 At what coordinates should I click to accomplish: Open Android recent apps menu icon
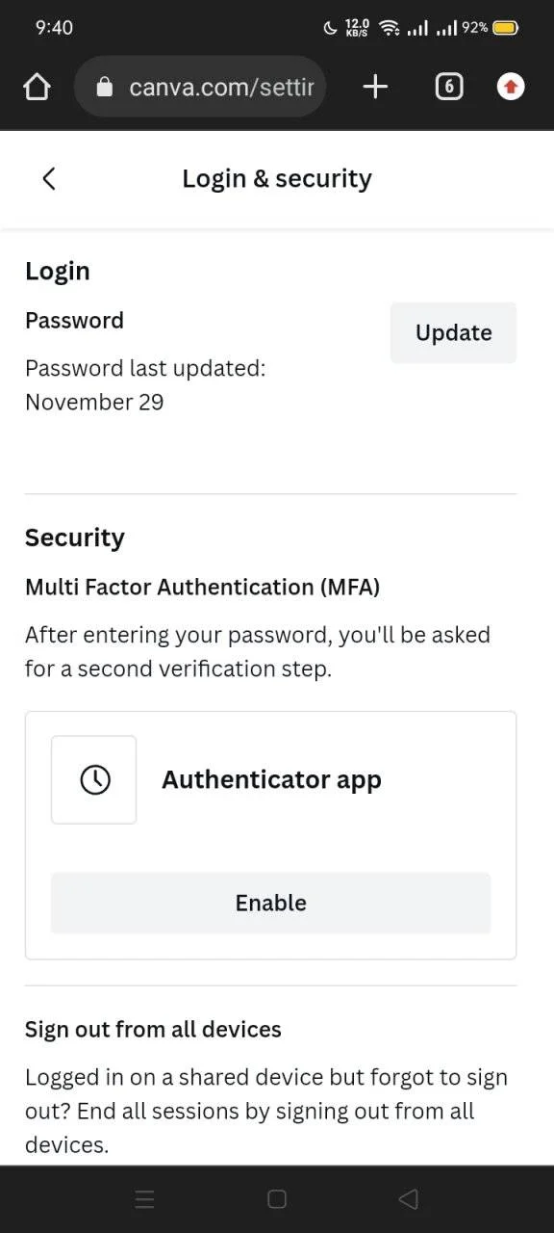coord(145,1198)
